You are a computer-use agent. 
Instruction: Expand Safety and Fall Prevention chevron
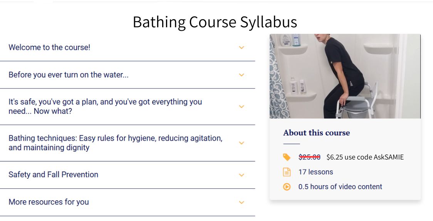point(242,175)
